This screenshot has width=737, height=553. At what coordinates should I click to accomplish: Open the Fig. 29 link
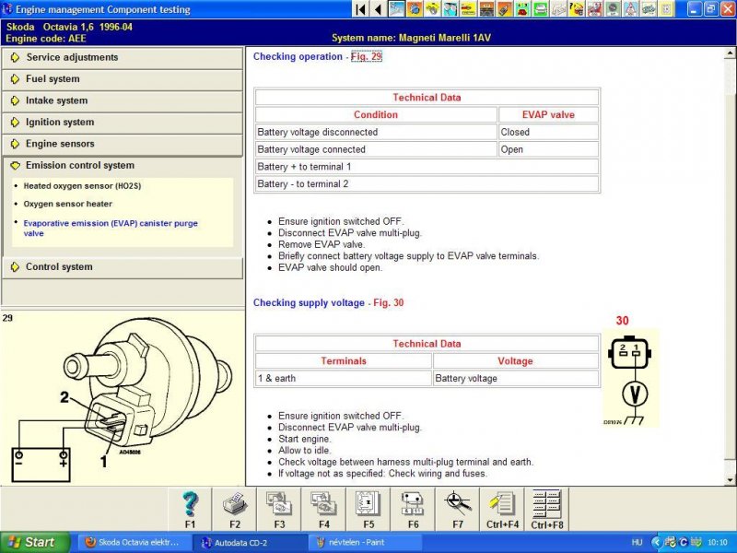(366, 56)
